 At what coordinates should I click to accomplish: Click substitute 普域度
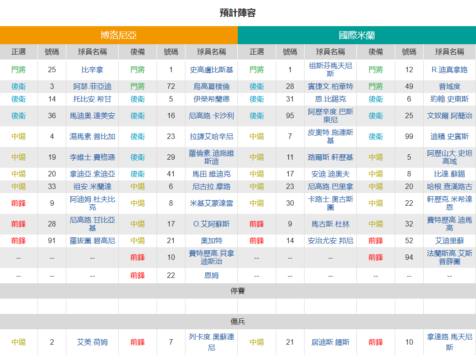click(x=449, y=87)
